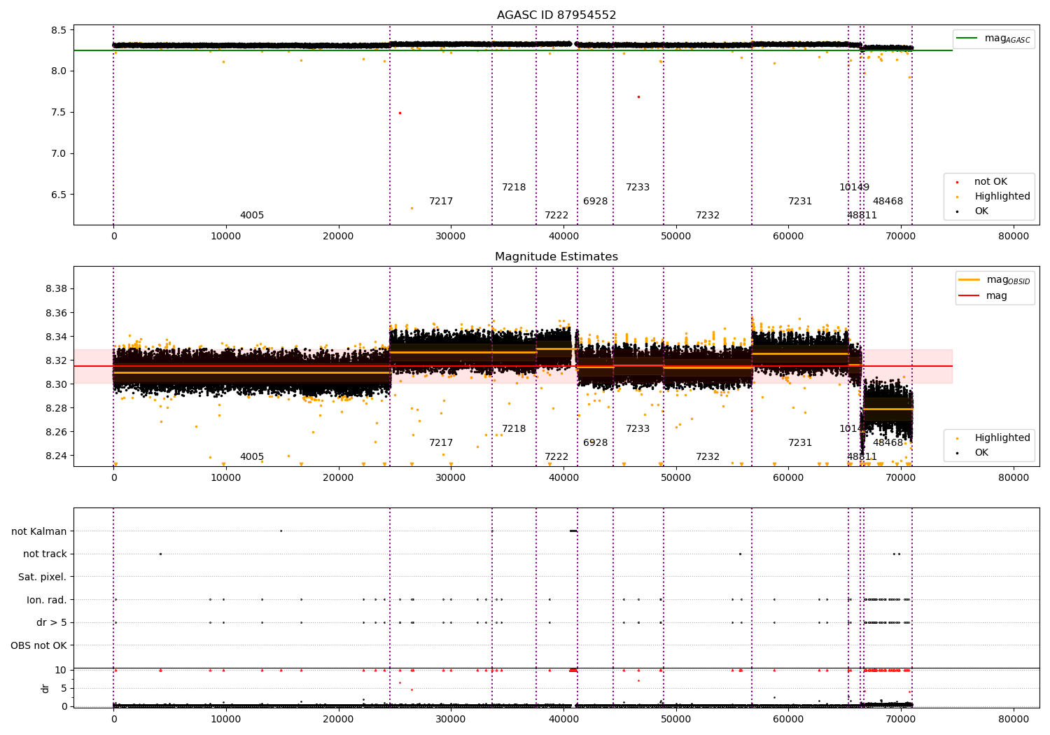This screenshot has height=735, width=1050.
Task: Click the 48468 obsid label in top plot
Action: (888, 202)
